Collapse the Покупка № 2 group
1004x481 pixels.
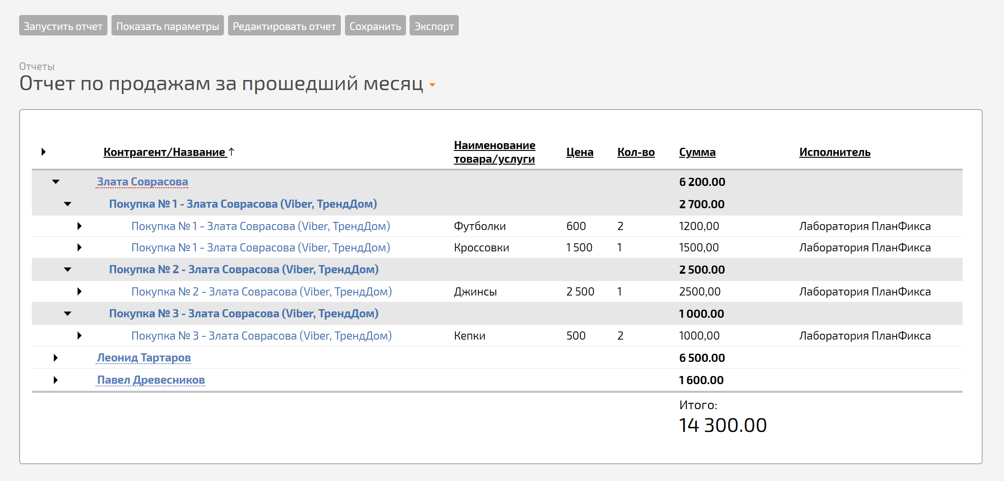[68, 270]
